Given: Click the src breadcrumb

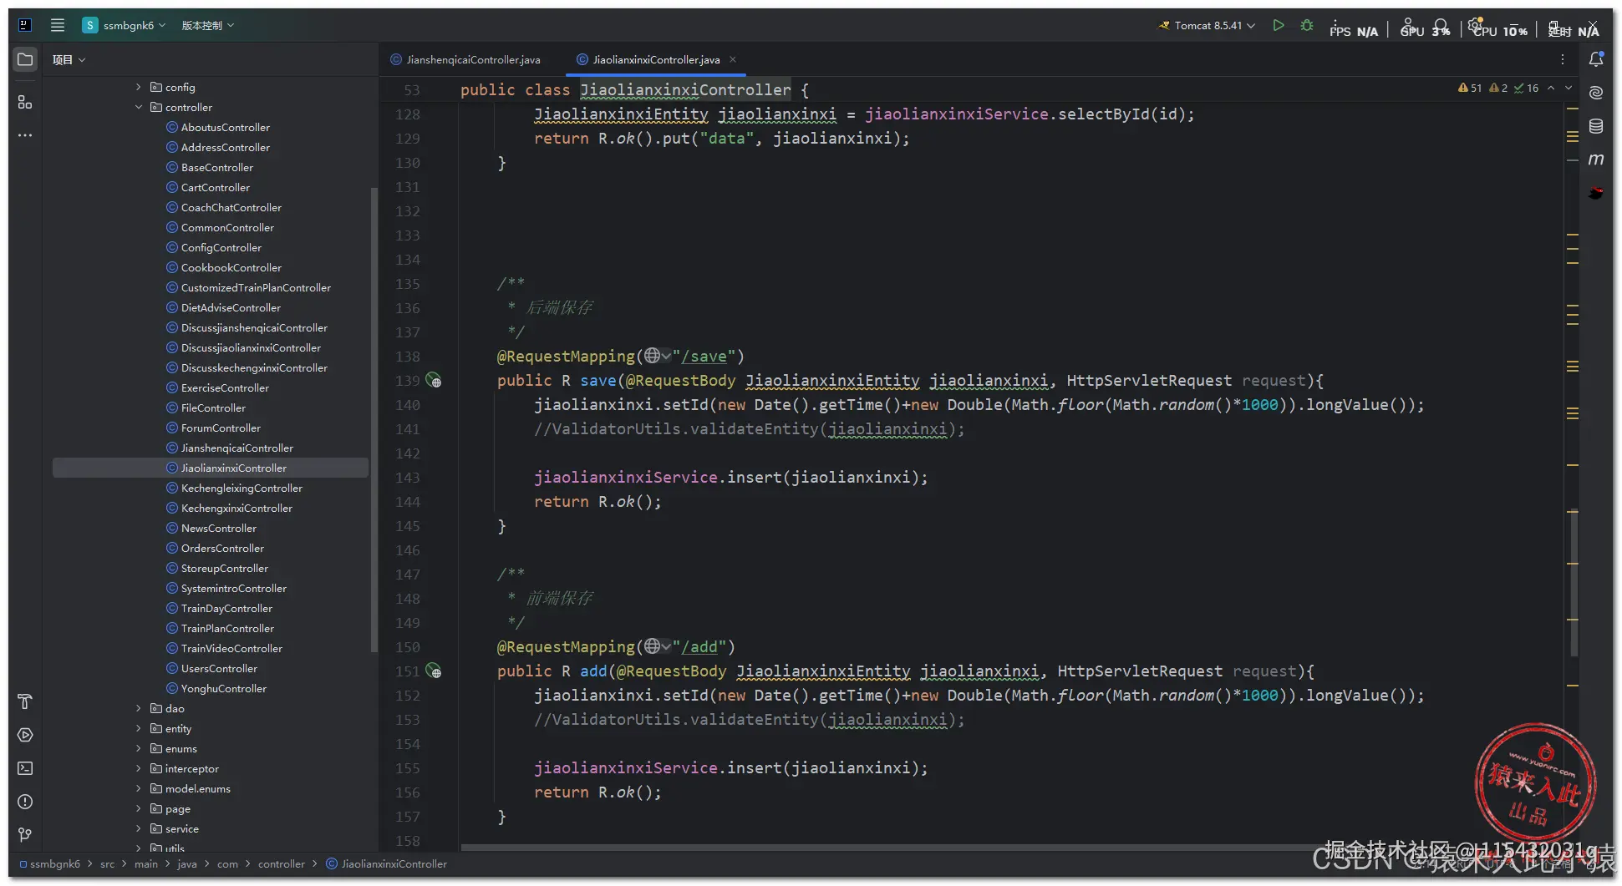Looking at the screenshot, I should click(x=108, y=863).
